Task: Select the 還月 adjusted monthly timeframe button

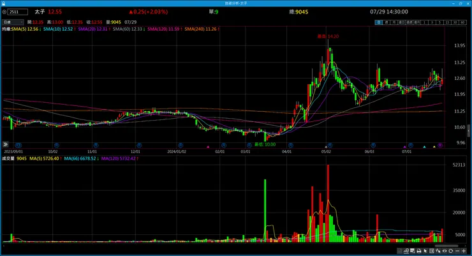Action: [417, 22]
